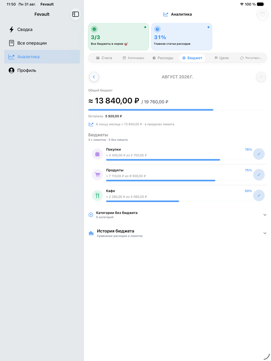The width and height of the screenshot is (271, 361).
Task: Click the green fork-and-knife Кафе icon
Action: point(97,195)
